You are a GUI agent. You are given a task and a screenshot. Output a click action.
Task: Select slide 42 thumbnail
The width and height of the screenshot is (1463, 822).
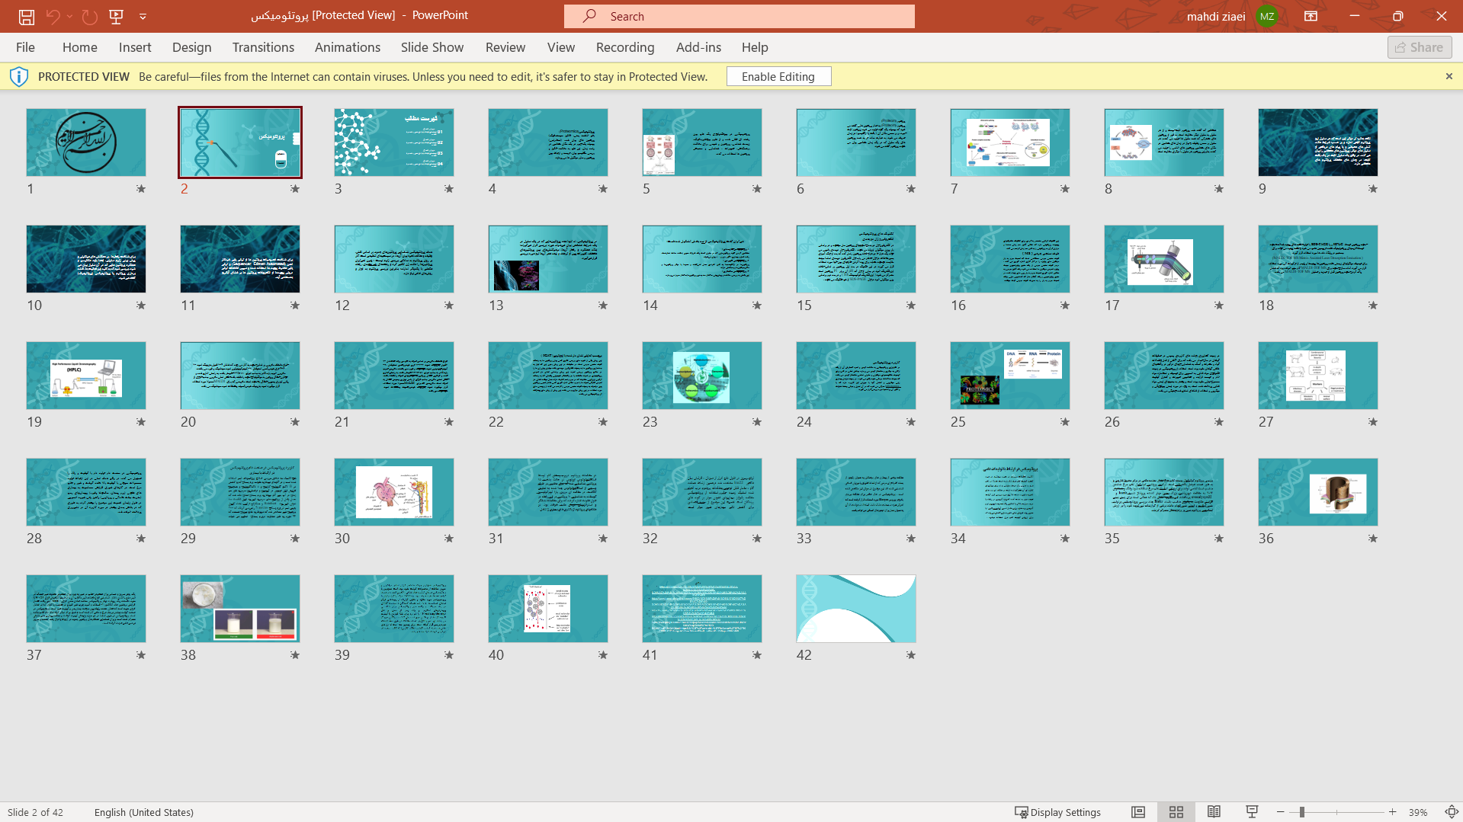coord(856,609)
